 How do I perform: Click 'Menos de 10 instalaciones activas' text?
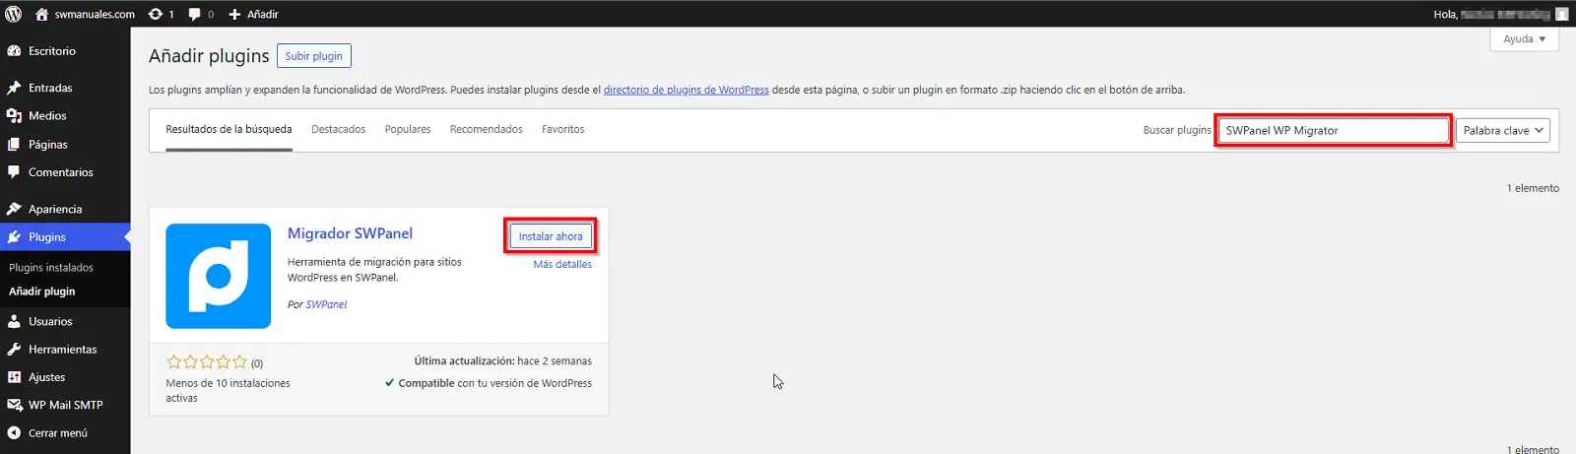(228, 391)
